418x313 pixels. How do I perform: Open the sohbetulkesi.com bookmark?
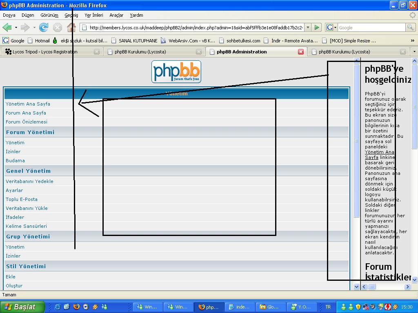(240, 41)
